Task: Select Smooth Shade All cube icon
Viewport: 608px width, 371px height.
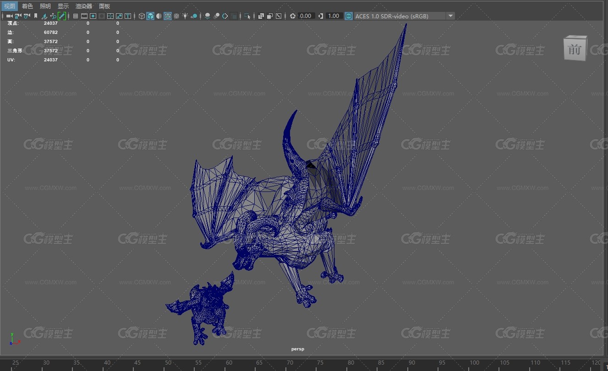Action: 150,16
